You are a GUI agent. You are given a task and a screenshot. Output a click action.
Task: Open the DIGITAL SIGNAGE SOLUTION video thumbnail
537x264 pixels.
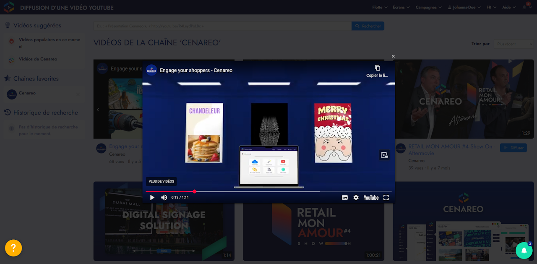pyautogui.click(x=164, y=221)
